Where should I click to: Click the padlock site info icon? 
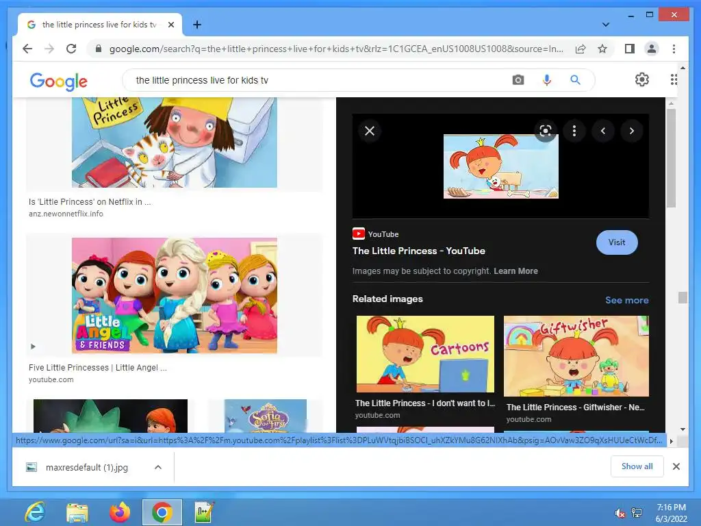pos(99,49)
